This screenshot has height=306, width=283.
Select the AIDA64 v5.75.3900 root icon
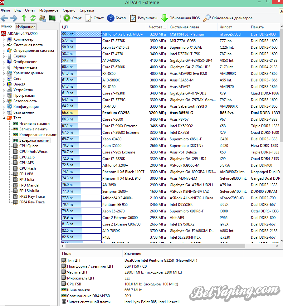pyautogui.click(x=3, y=34)
